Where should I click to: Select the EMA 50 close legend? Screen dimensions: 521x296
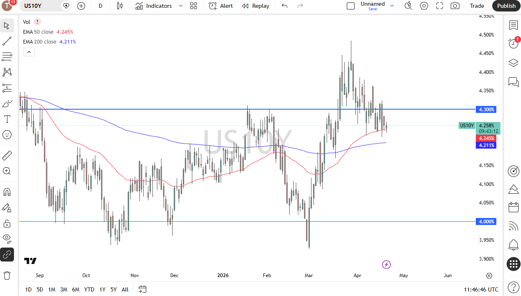click(39, 32)
